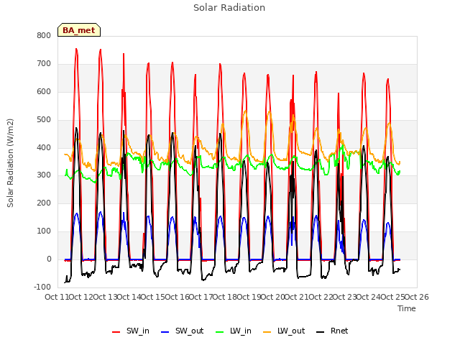This screenshot has width=460, height=345.
Task: Click the -100 y-axis tick label
Action: (x=42, y=287)
